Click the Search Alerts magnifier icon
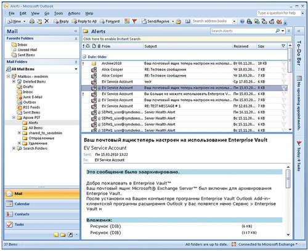 (278, 31)
